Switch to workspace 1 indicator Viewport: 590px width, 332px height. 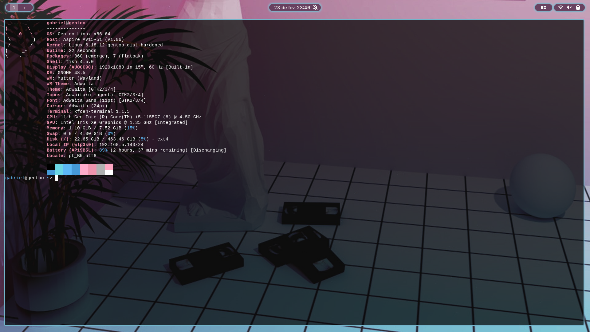[x=14, y=7]
